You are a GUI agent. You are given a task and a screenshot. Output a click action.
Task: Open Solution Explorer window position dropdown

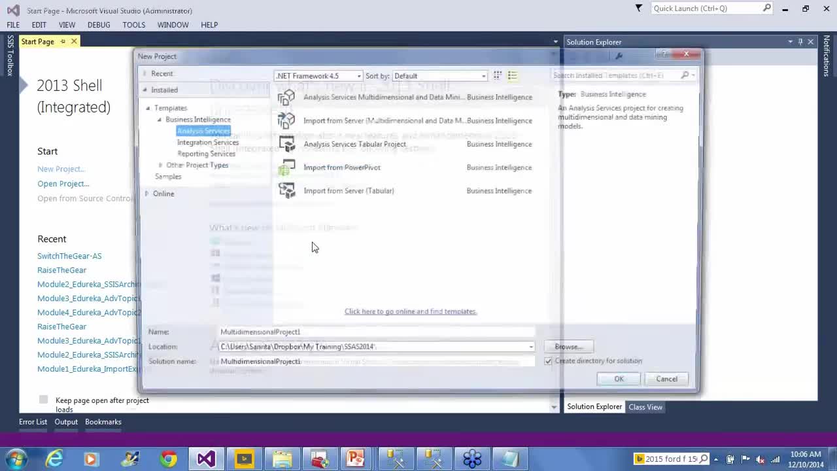(x=790, y=42)
